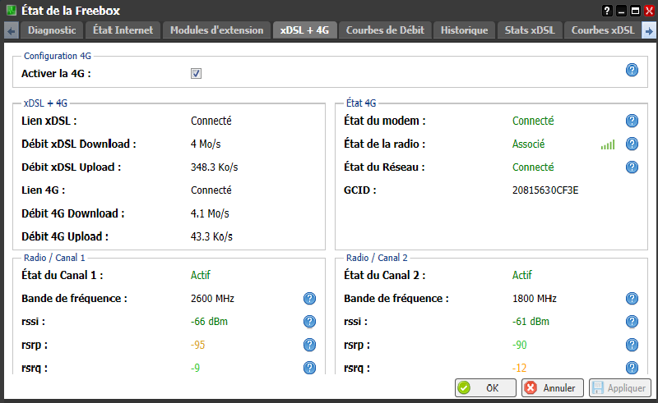
Task: Open help for Canal 2 rsrp
Action: [x=632, y=344]
